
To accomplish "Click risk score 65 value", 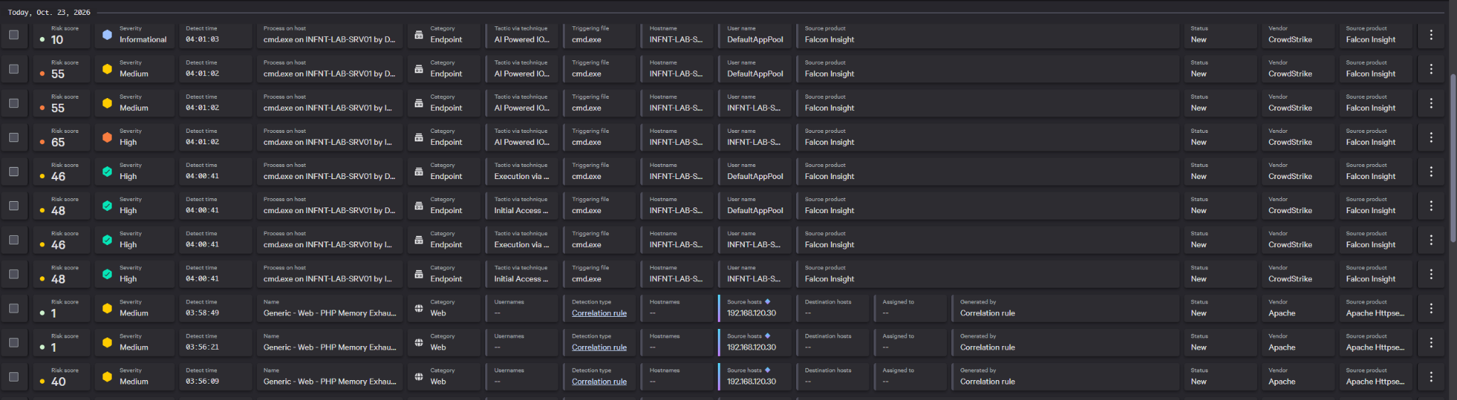I will pos(58,142).
